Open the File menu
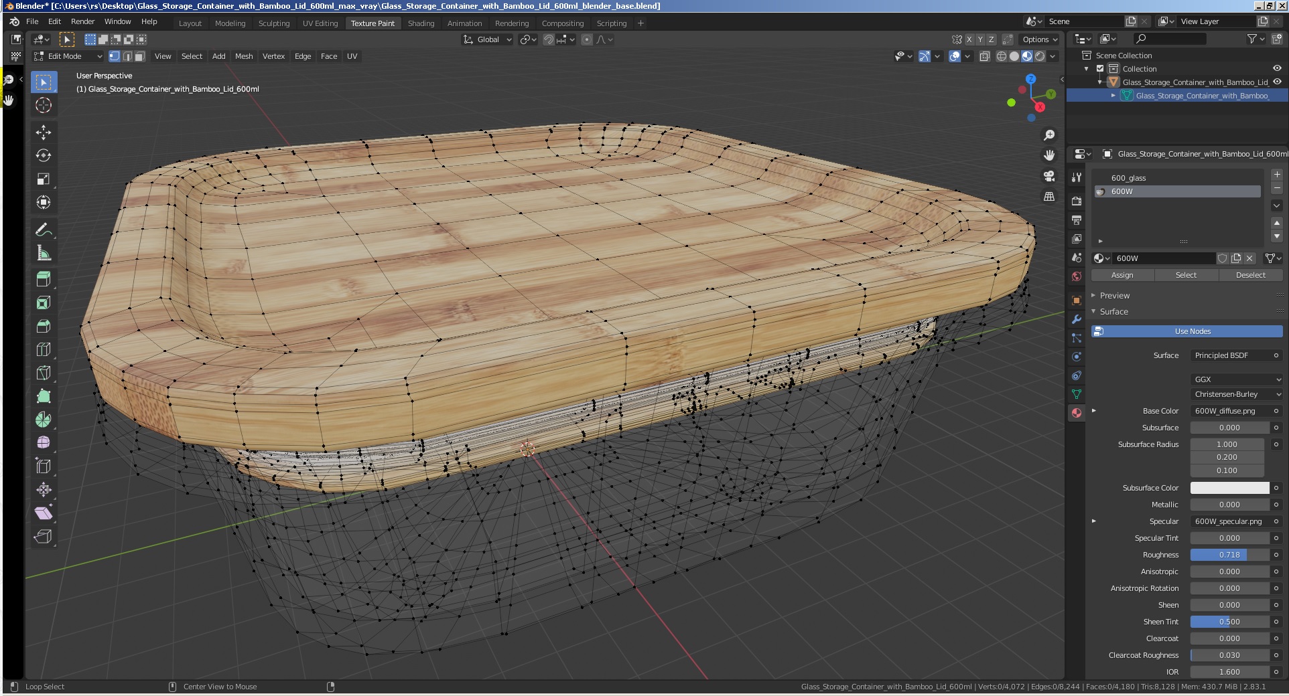Image resolution: width=1289 pixels, height=696 pixels. pos(32,21)
